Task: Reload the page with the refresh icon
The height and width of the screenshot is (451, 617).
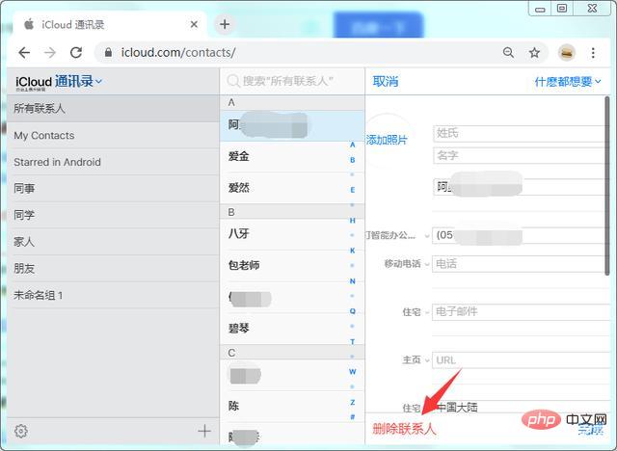Action: point(76,52)
